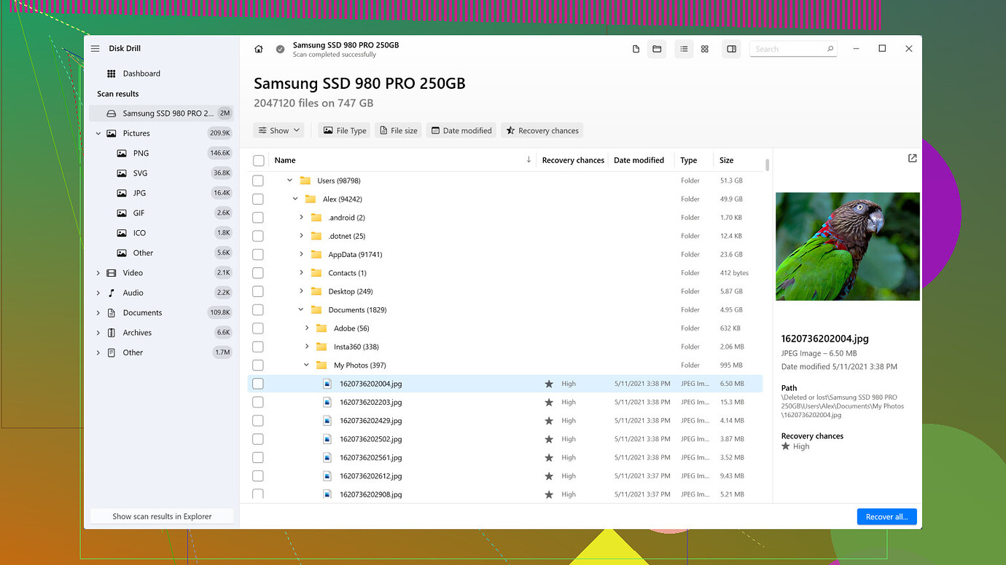Click the Recover all button
Screen dimensions: 1006x565
[x=886, y=516]
